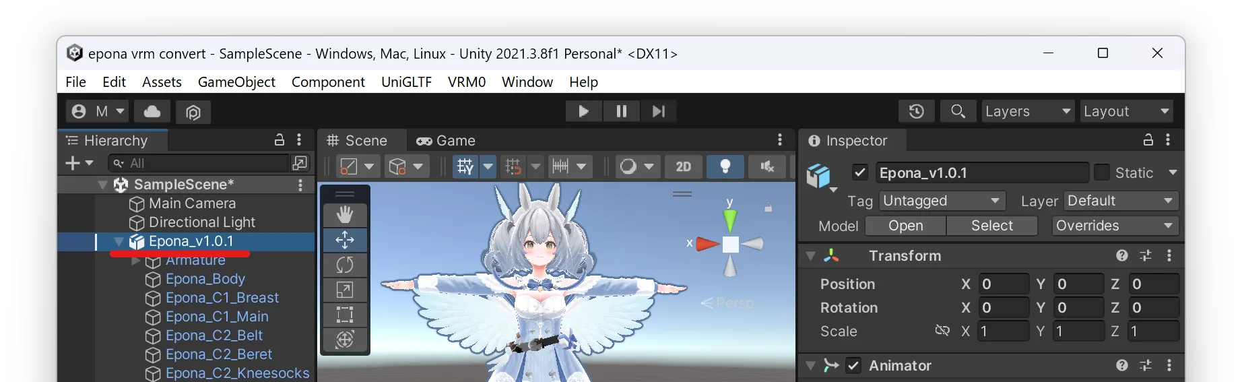This screenshot has width=1242, height=382.
Task: Click the object name field Epona_v1.0.1
Action: [981, 172]
